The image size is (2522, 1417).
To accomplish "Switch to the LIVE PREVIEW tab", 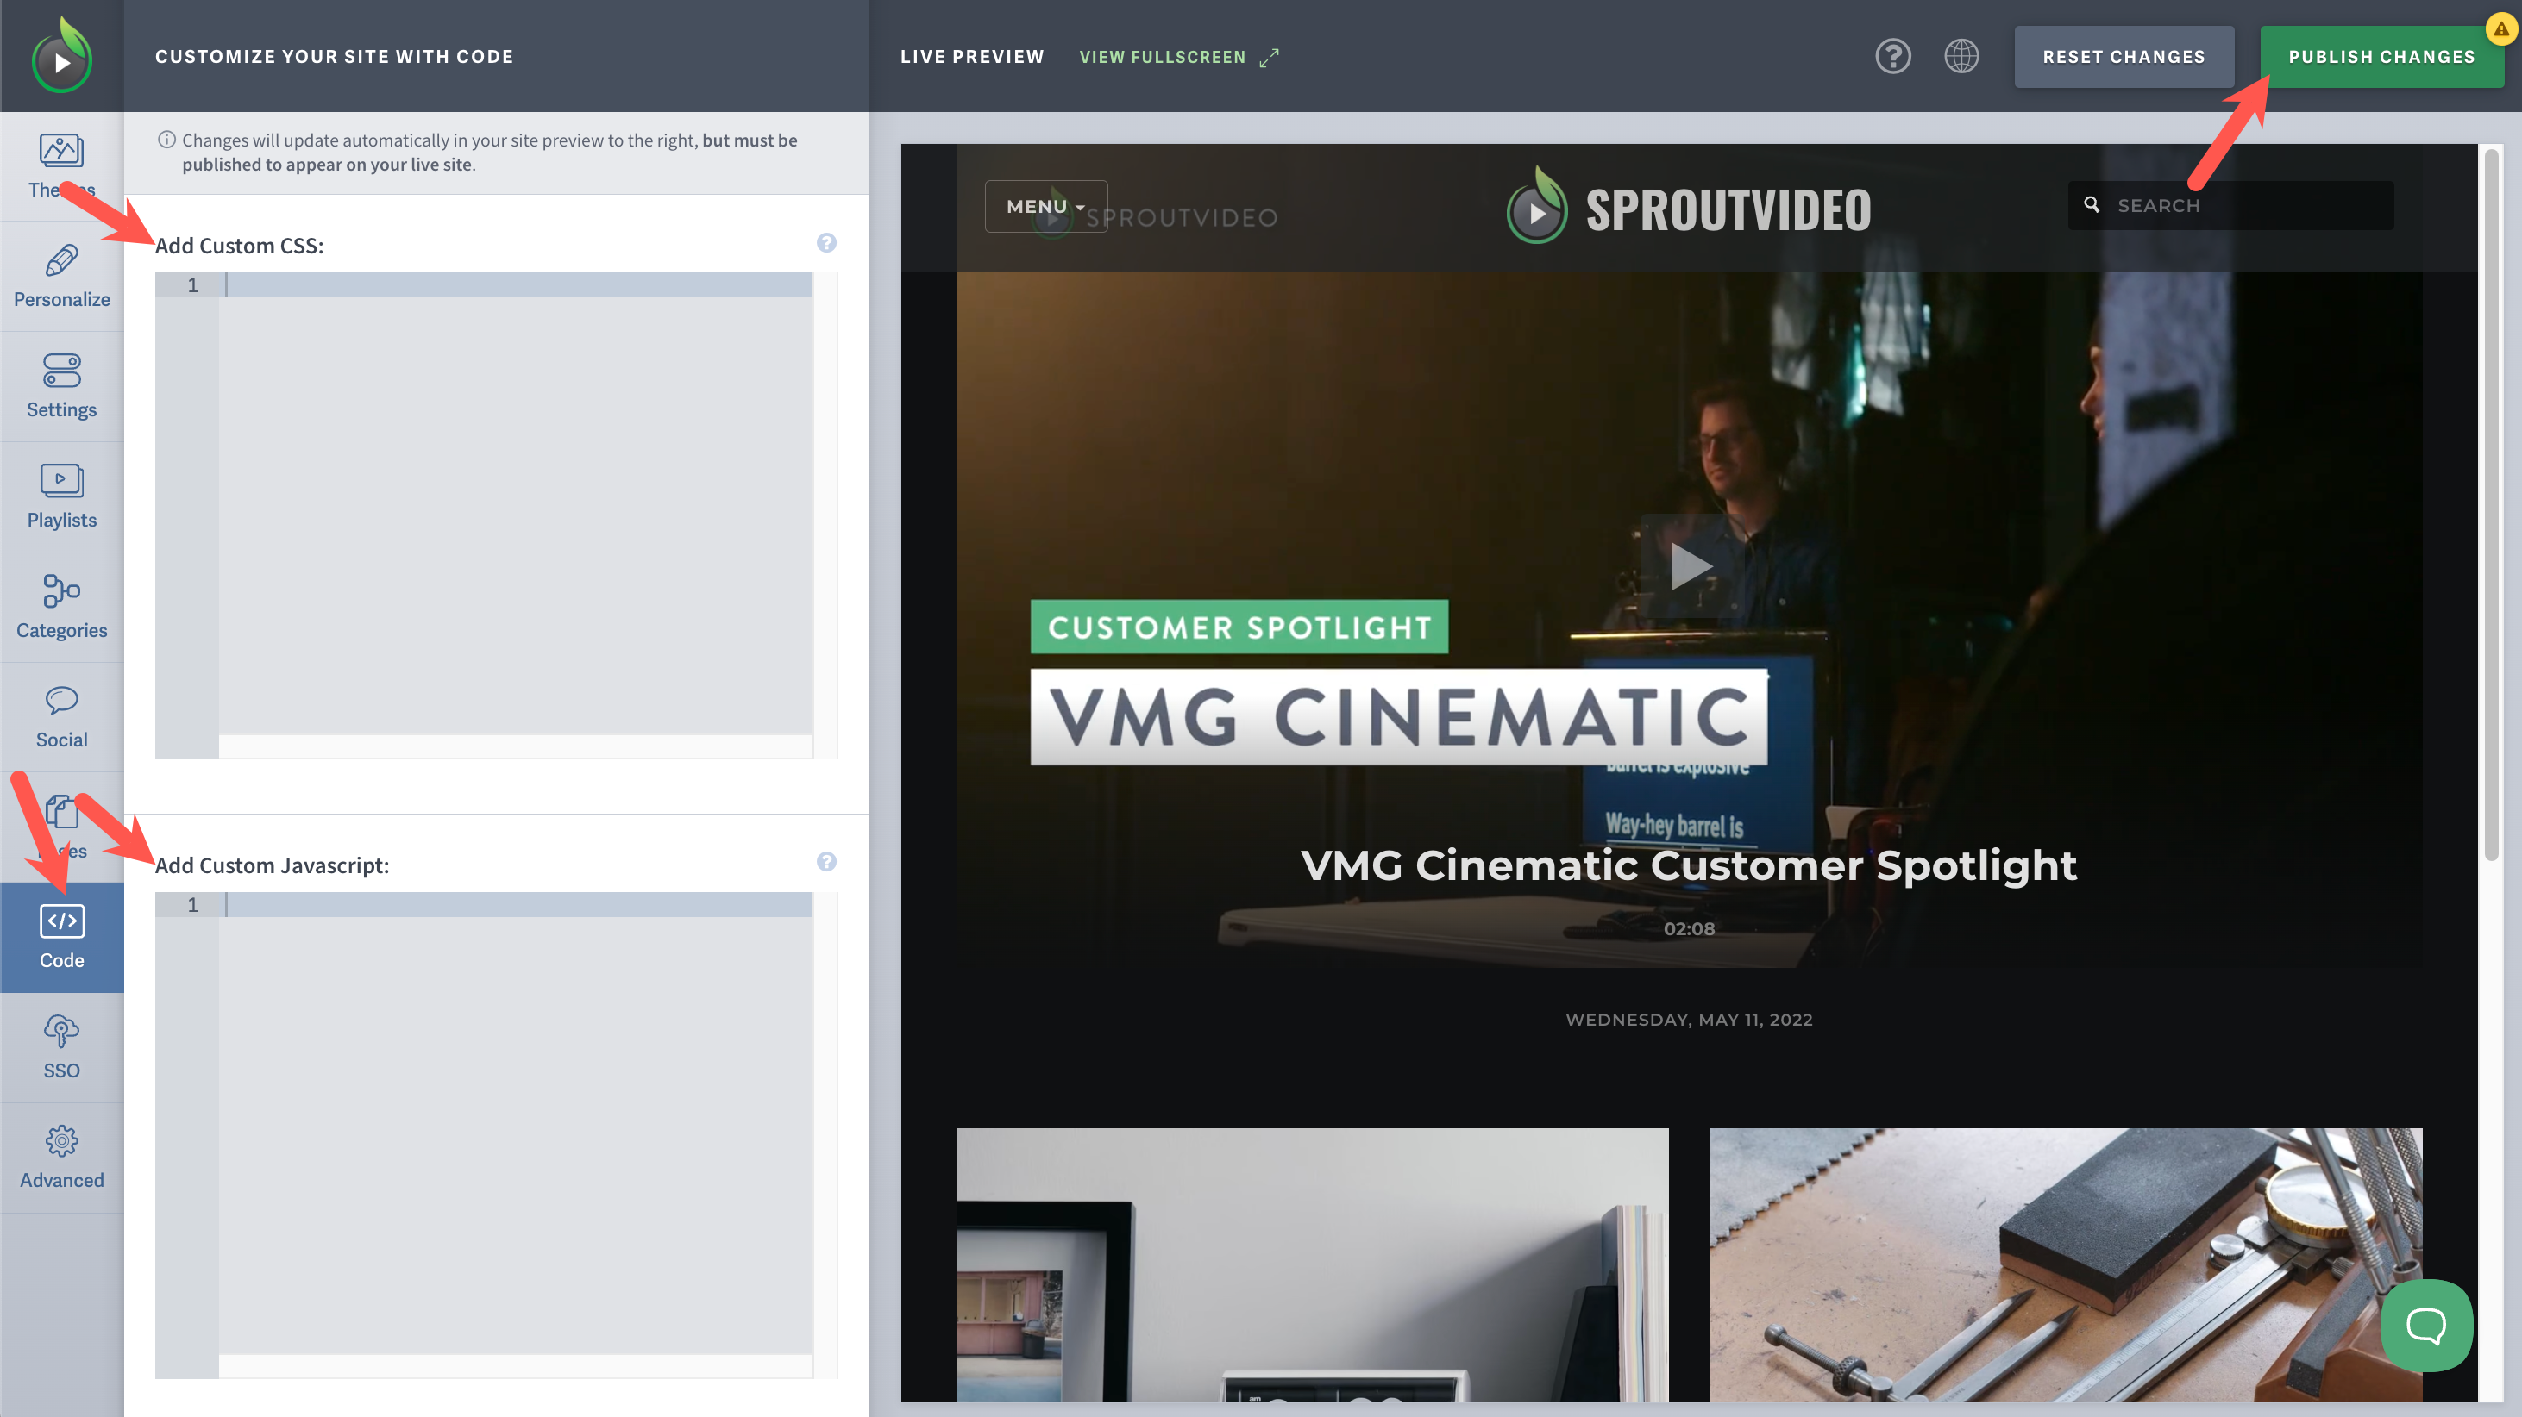I will pos(971,56).
